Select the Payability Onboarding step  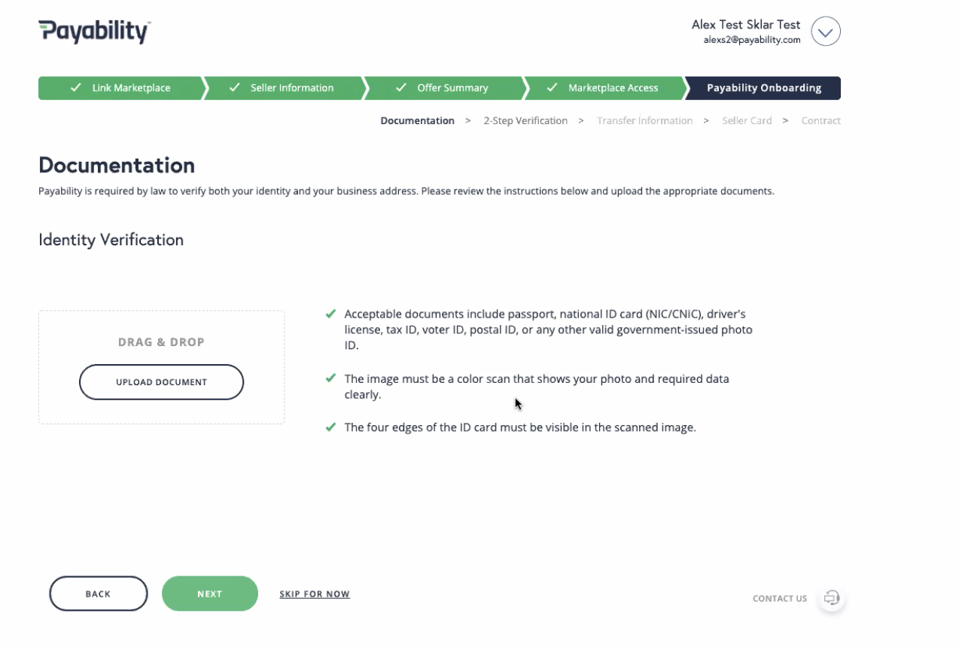763,88
